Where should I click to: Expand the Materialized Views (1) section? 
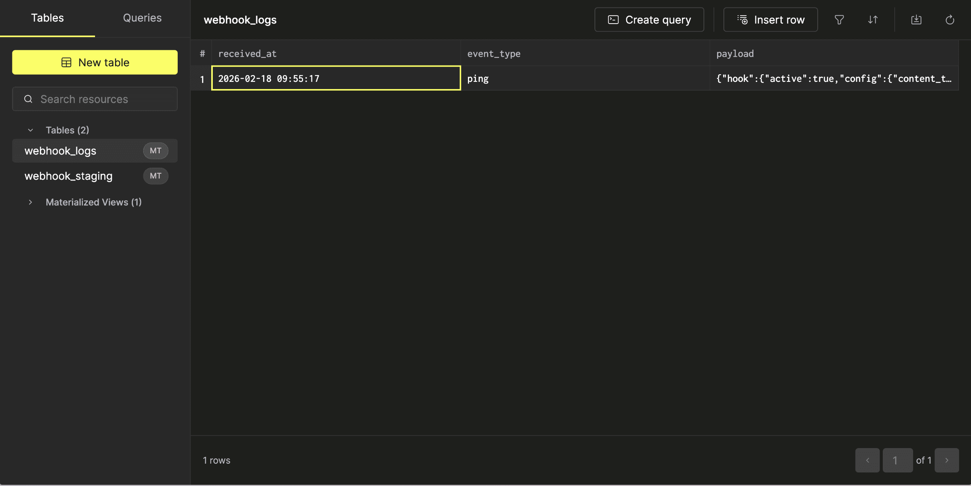[30, 202]
